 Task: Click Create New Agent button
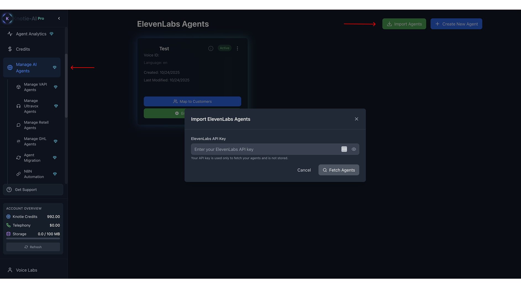pyautogui.click(x=456, y=24)
